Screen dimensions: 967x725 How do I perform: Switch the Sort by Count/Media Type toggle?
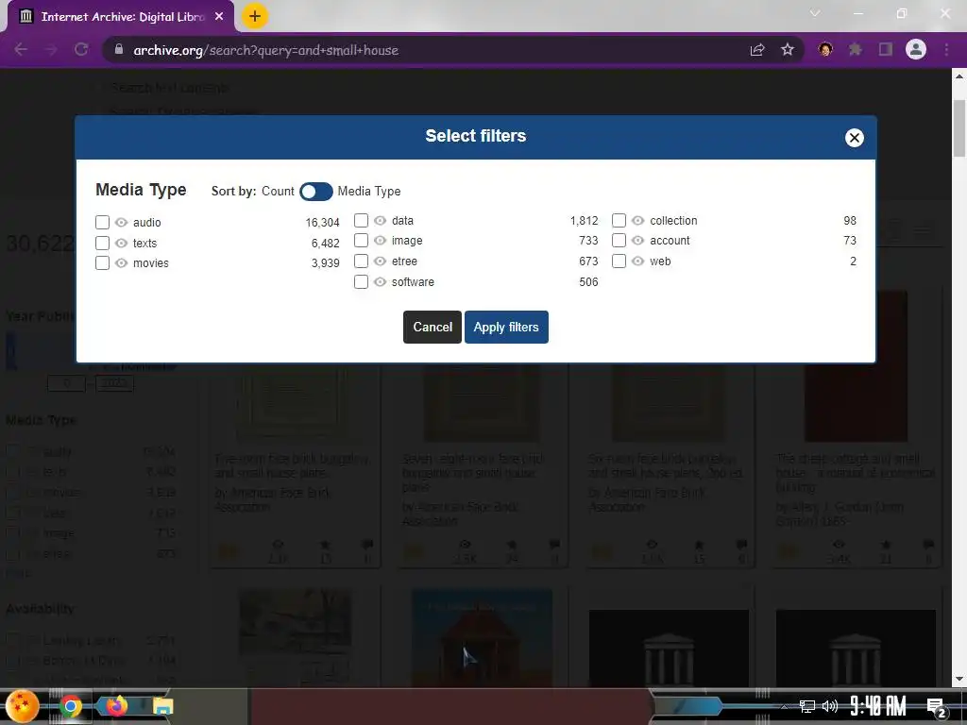pos(315,192)
